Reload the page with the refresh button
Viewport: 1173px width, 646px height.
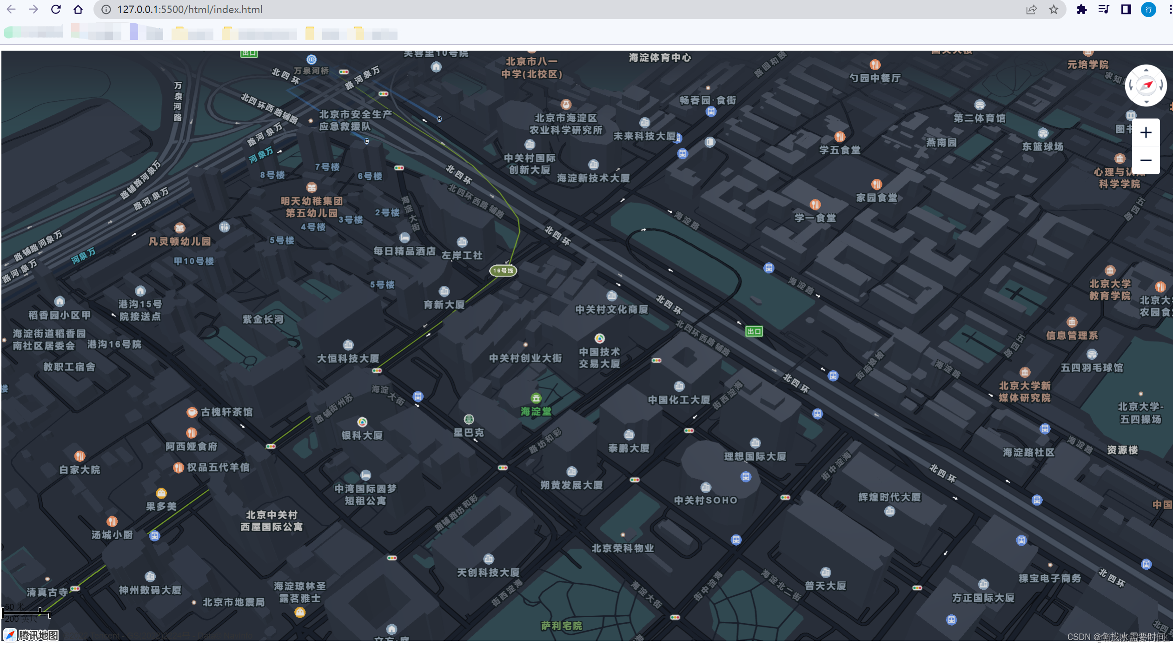[56, 9]
